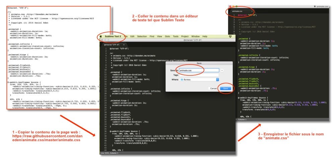
Task: Open the Help menu
Action: click(x=205, y=36)
